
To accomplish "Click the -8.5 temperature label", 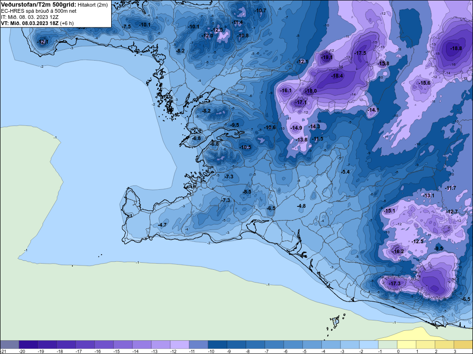I will click(x=247, y=192).
